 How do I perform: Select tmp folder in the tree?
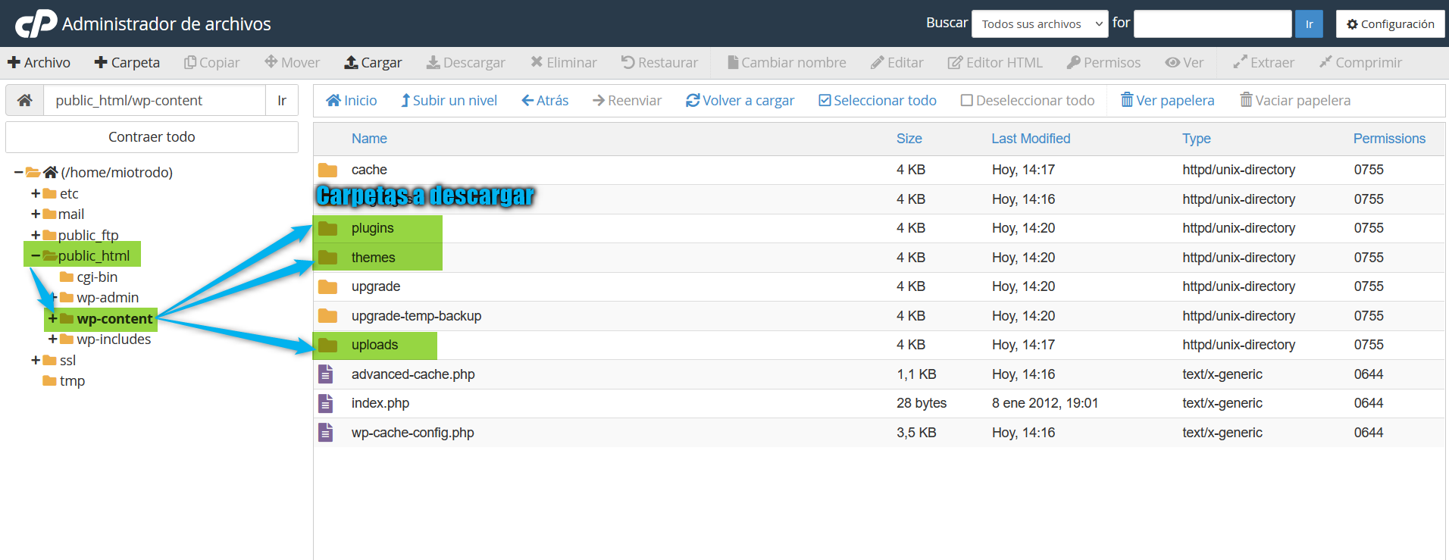pos(72,380)
